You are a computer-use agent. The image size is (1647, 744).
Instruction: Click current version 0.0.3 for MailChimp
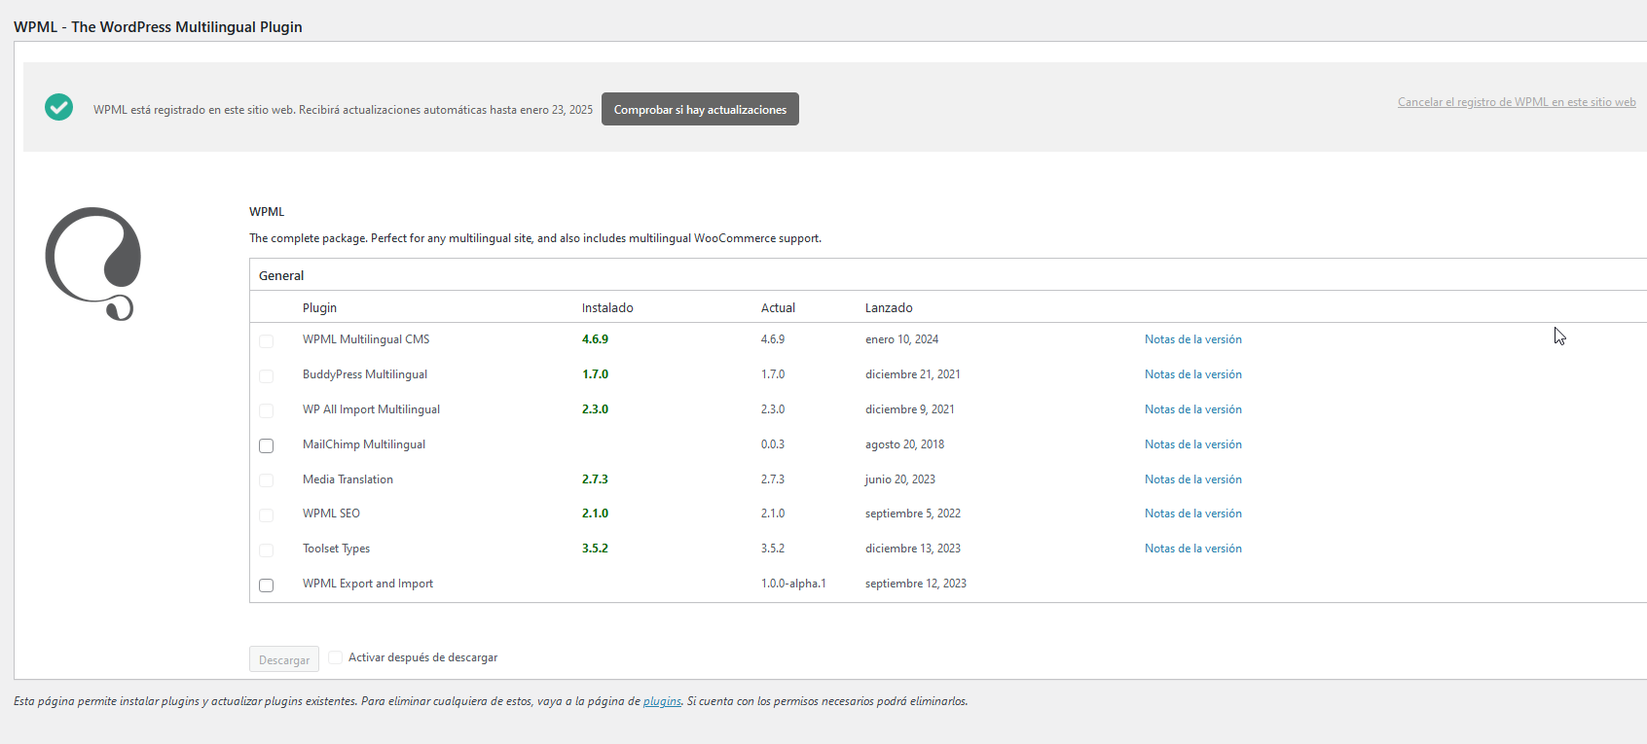773,444
